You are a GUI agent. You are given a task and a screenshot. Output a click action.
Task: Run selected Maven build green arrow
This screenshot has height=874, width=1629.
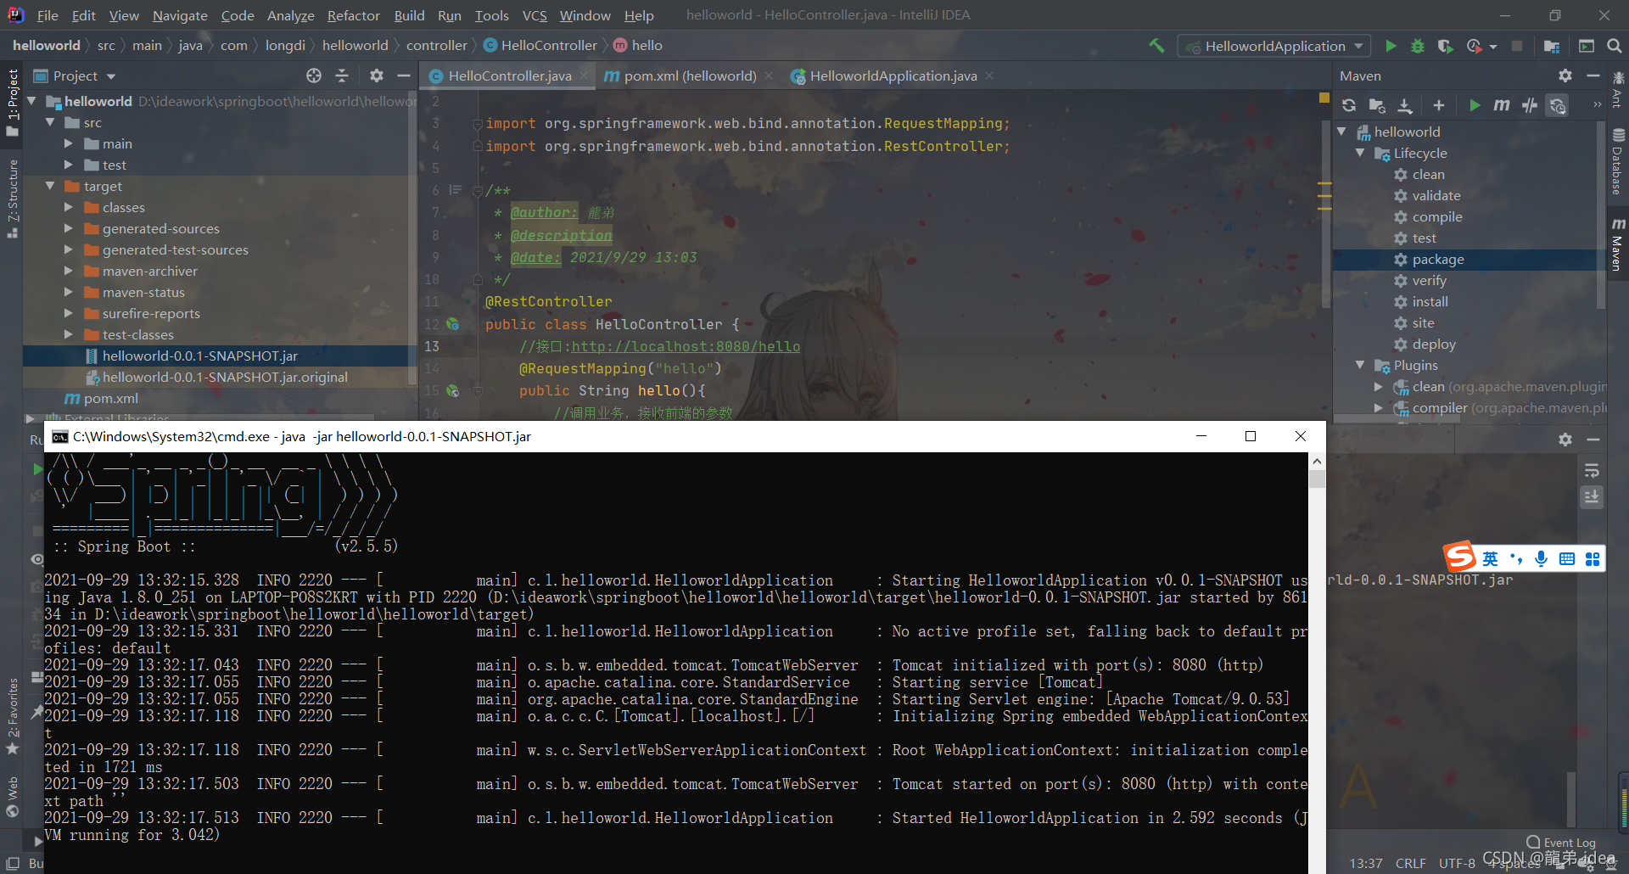pyautogui.click(x=1475, y=105)
